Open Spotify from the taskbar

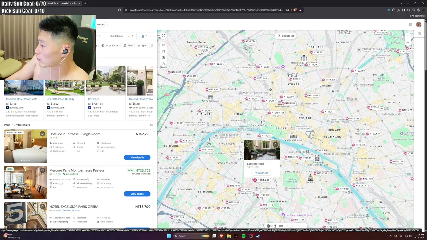coord(243,236)
